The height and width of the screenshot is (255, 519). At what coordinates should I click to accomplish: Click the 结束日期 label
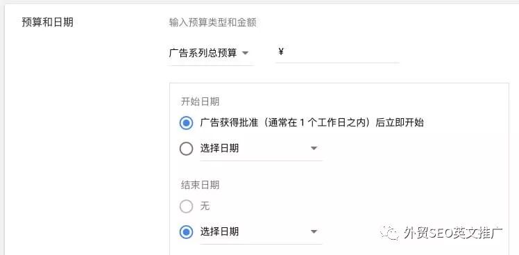pyautogui.click(x=200, y=185)
